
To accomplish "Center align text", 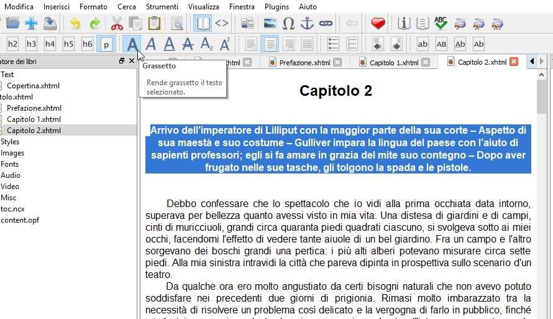I will [270, 44].
